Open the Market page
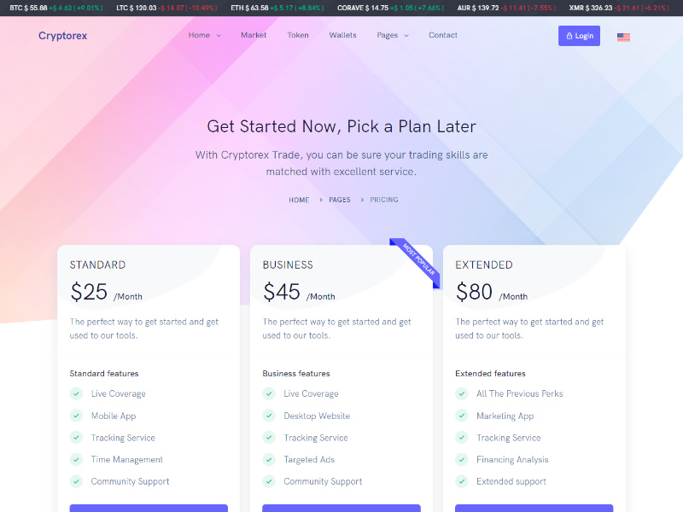 pos(254,35)
